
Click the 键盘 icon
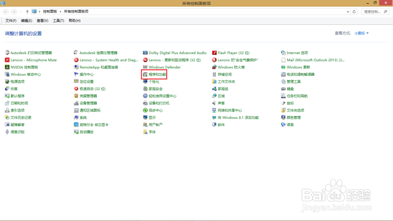283,88
